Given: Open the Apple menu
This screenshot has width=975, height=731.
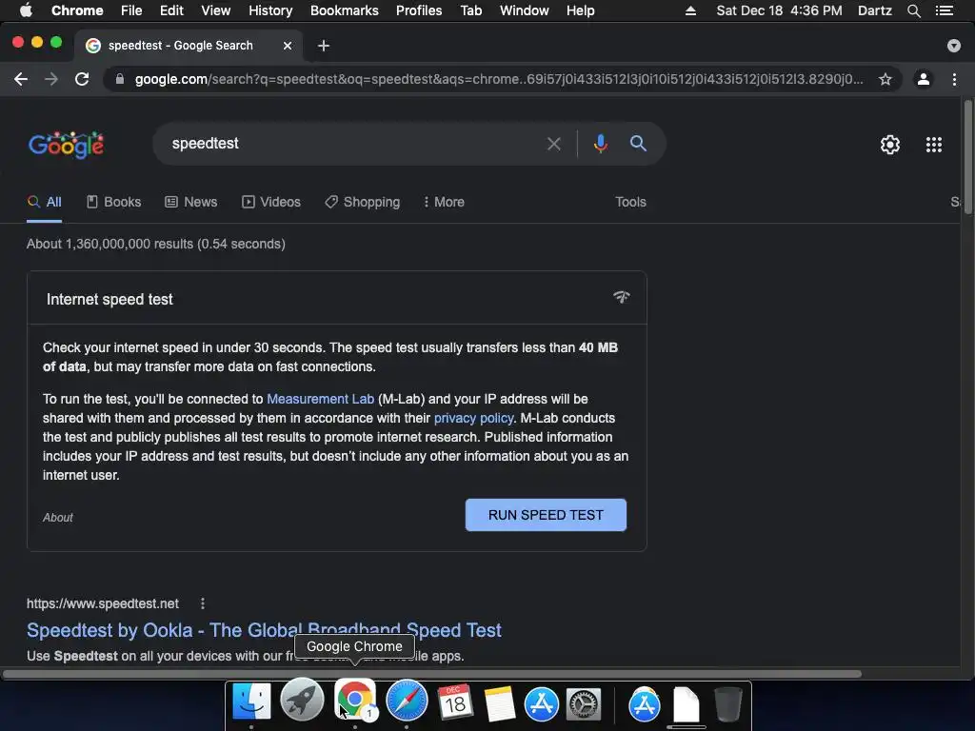Looking at the screenshot, I should tap(26, 10).
